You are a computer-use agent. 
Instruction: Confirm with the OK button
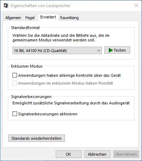tap(69, 154)
